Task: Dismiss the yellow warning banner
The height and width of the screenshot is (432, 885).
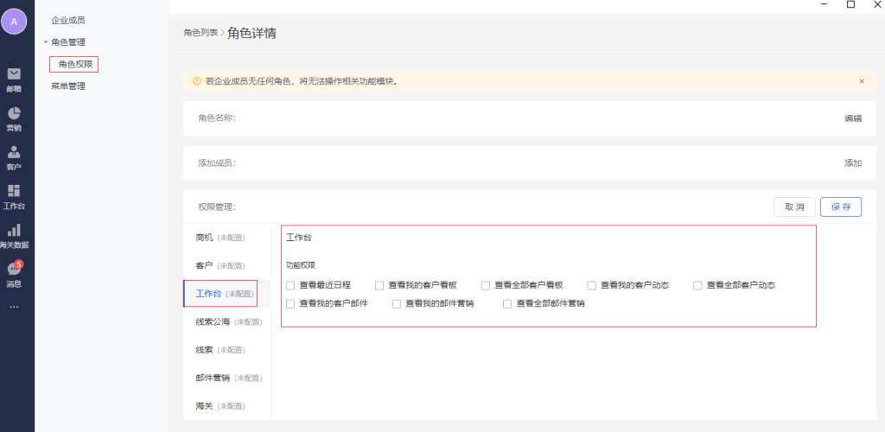Action: (x=861, y=81)
